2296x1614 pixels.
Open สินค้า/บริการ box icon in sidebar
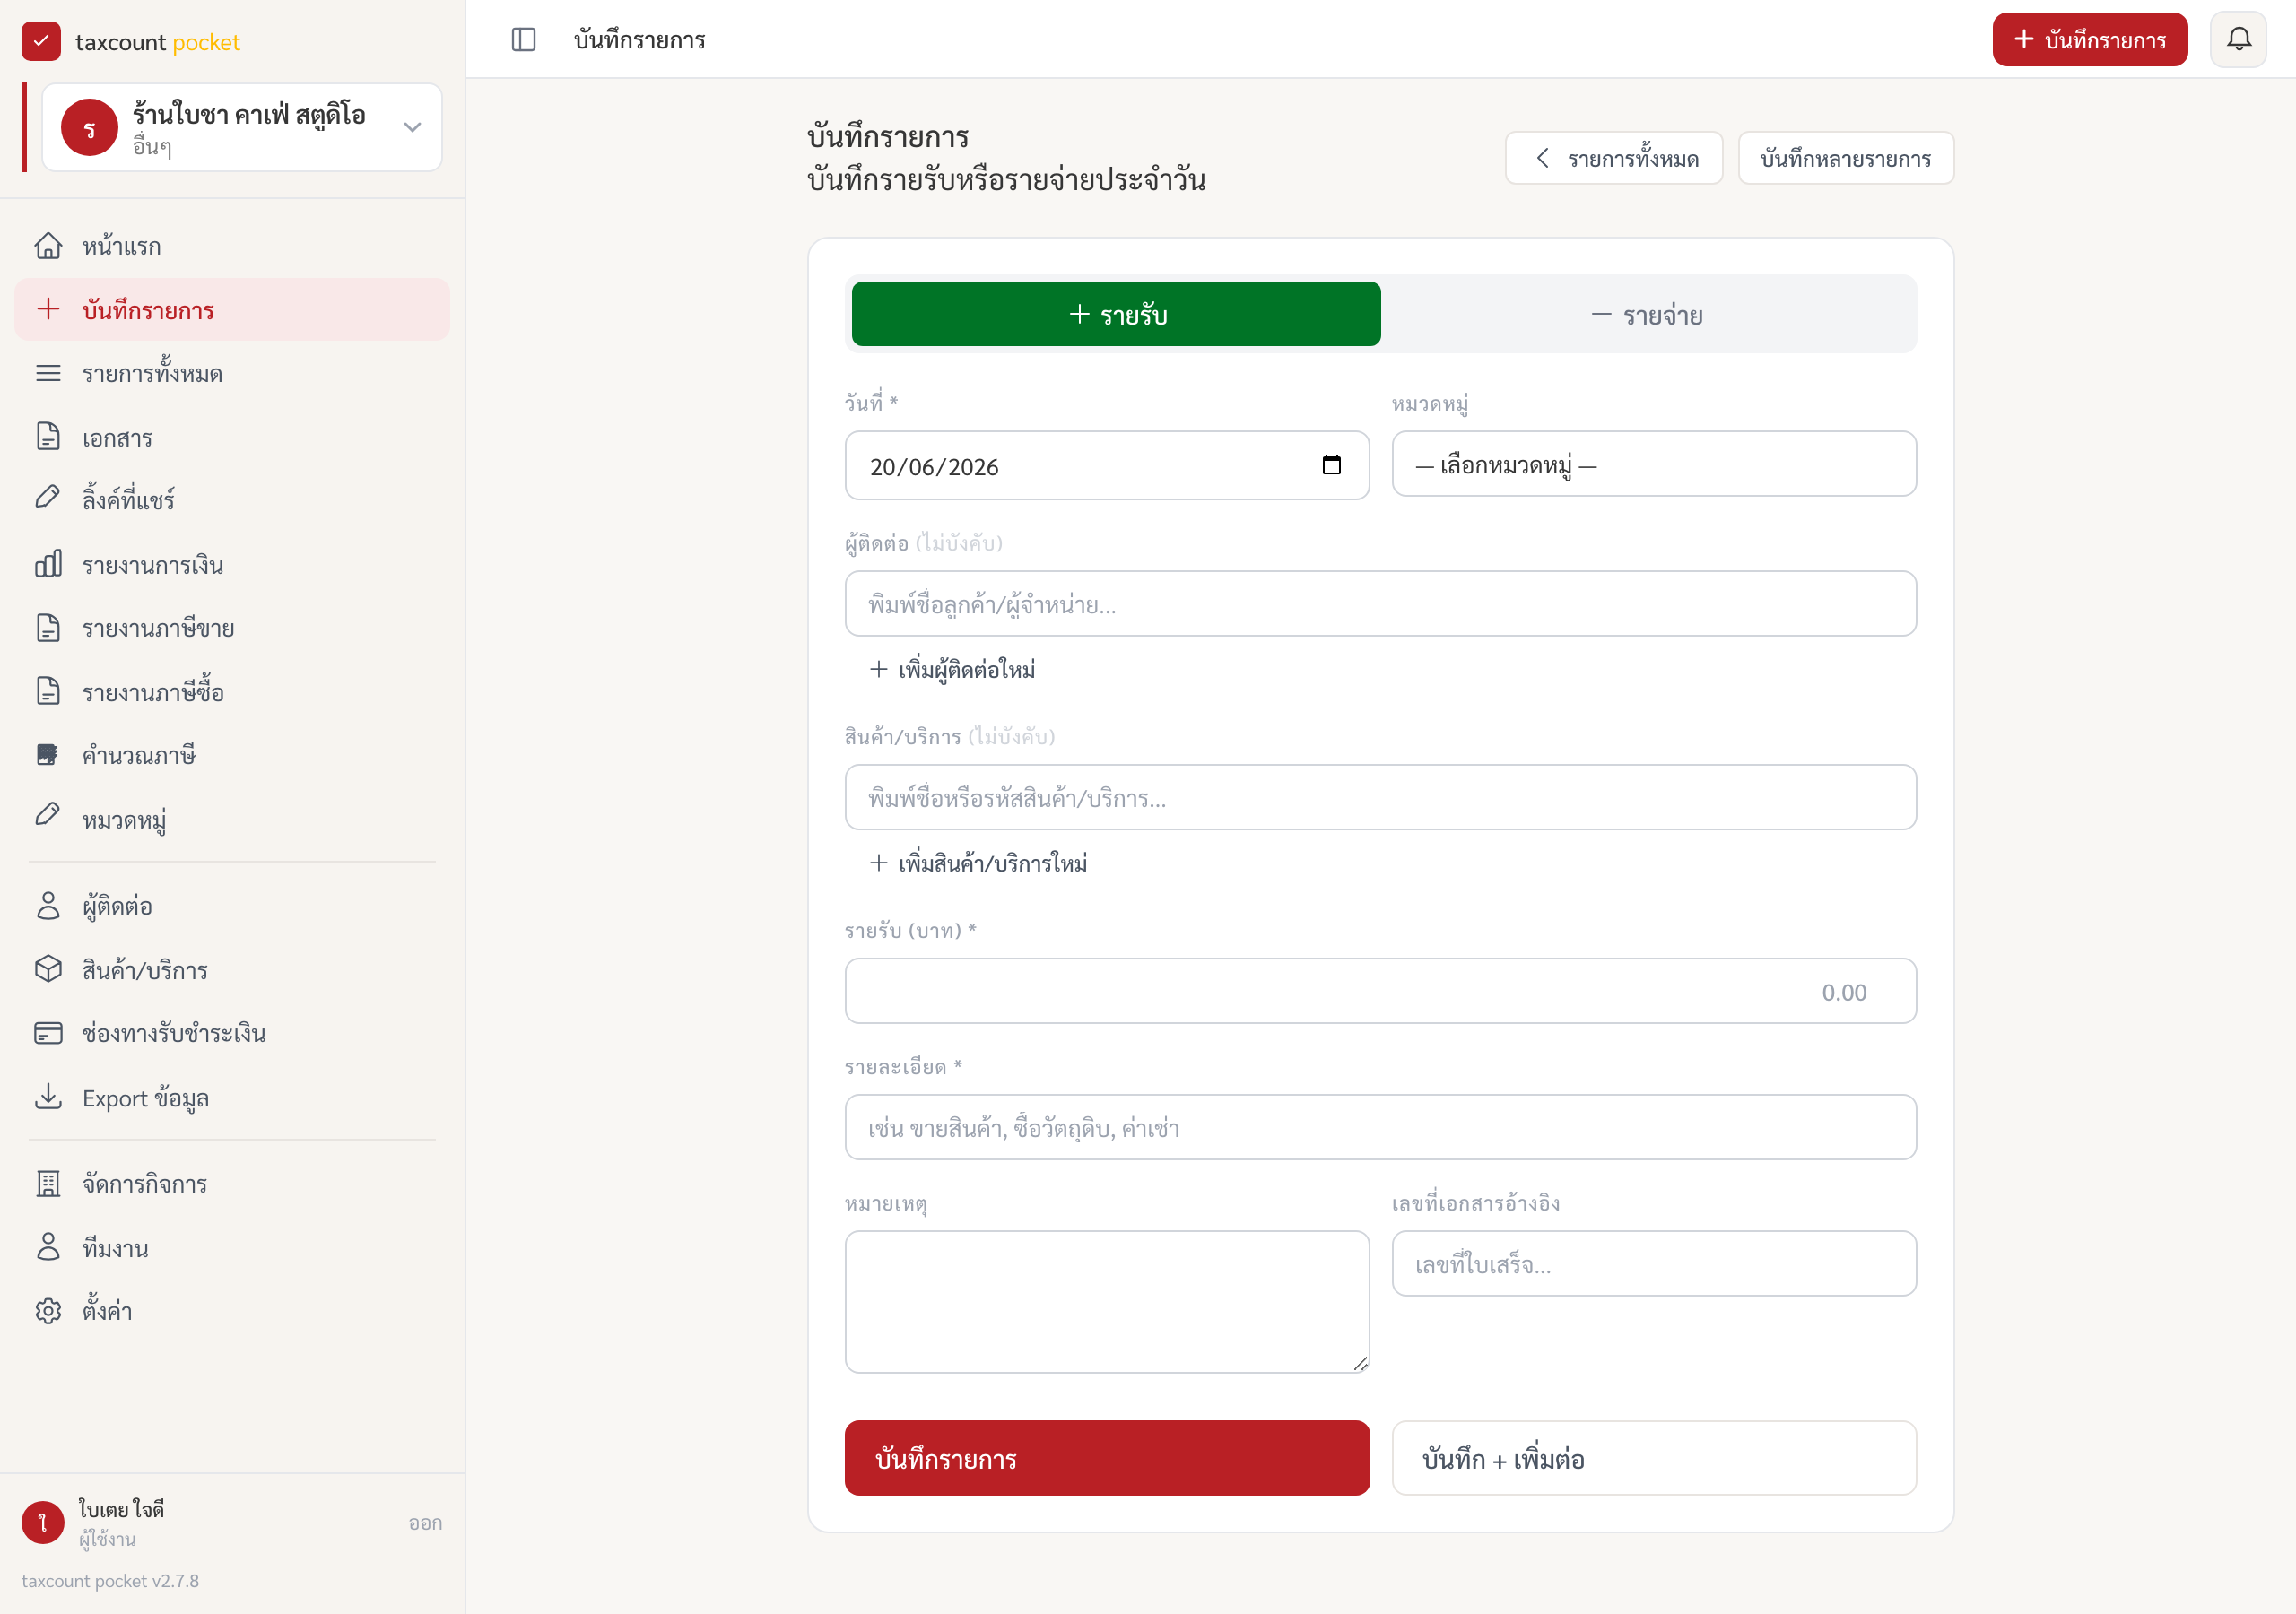point(48,969)
